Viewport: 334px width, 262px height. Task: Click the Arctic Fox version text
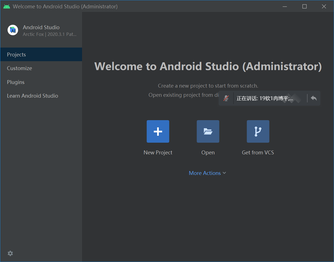click(x=50, y=34)
